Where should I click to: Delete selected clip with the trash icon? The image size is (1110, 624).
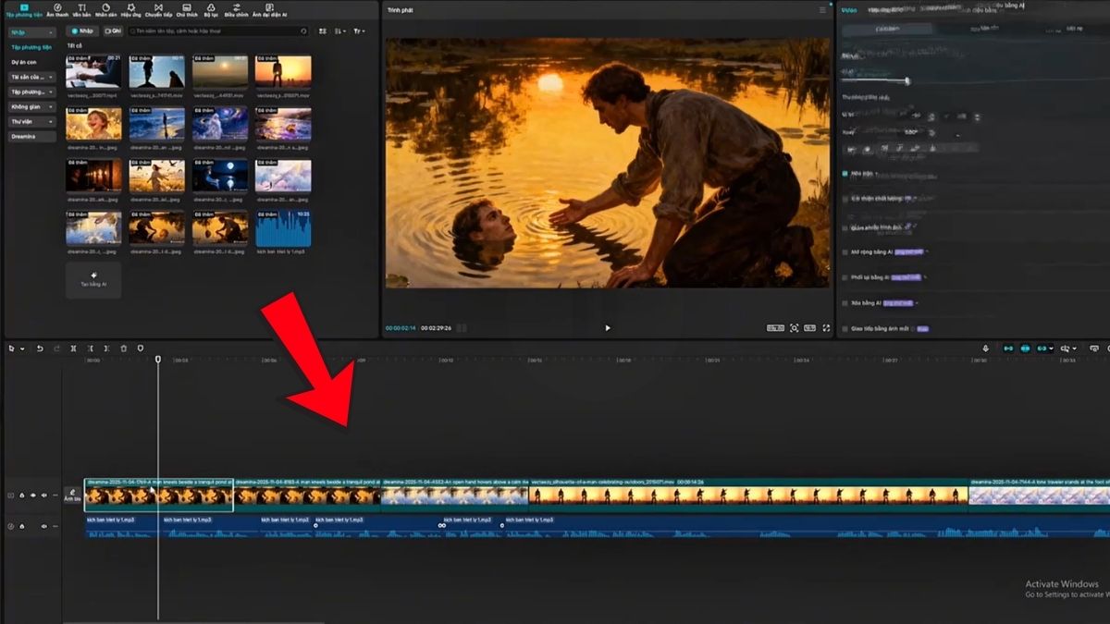[125, 349]
